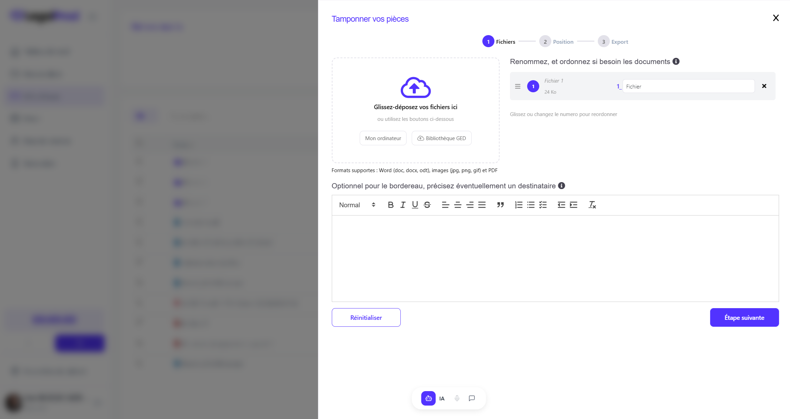Image resolution: width=790 pixels, height=419 pixels.
Task: Click the AI robot assistant icon
Action: [x=428, y=398]
